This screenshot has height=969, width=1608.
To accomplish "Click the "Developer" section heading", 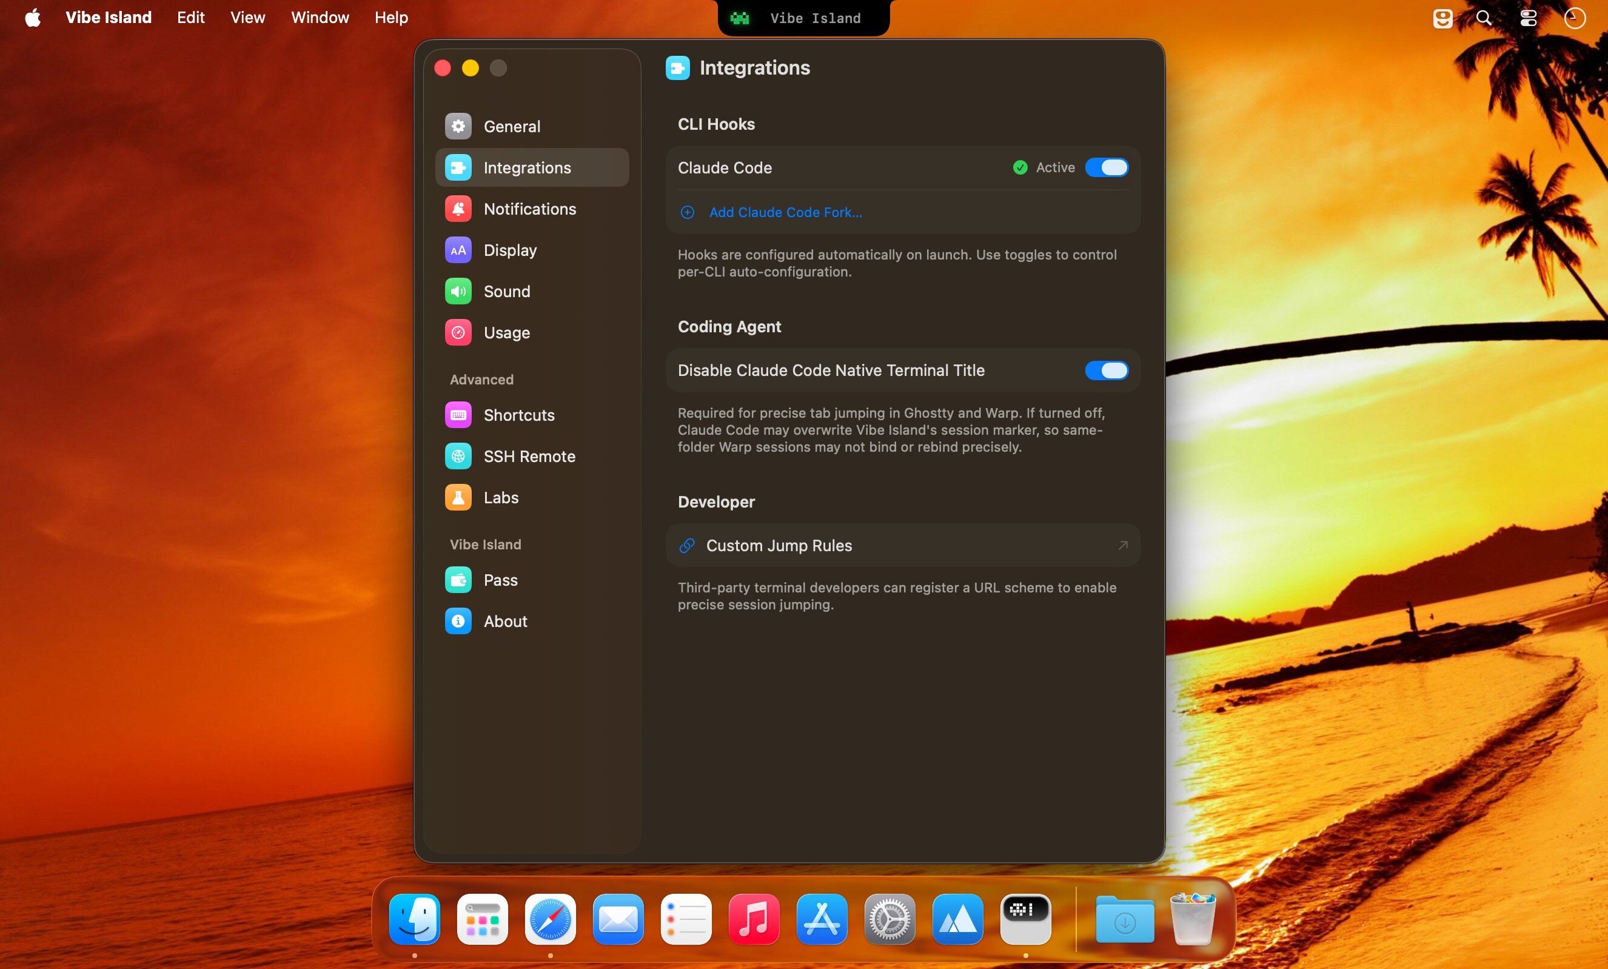I will 716,502.
